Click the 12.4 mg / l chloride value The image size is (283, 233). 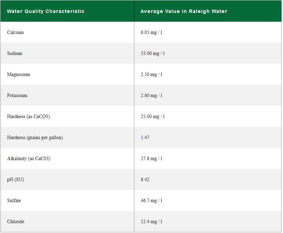pyautogui.click(x=151, y=221)
